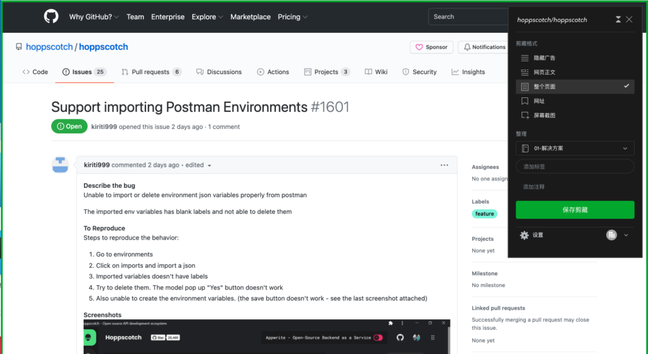The height and width of the screenshot is (354, 648).
Task: Click the Appwrite banner toggle in screenshot
Action: tap(378, 338)
